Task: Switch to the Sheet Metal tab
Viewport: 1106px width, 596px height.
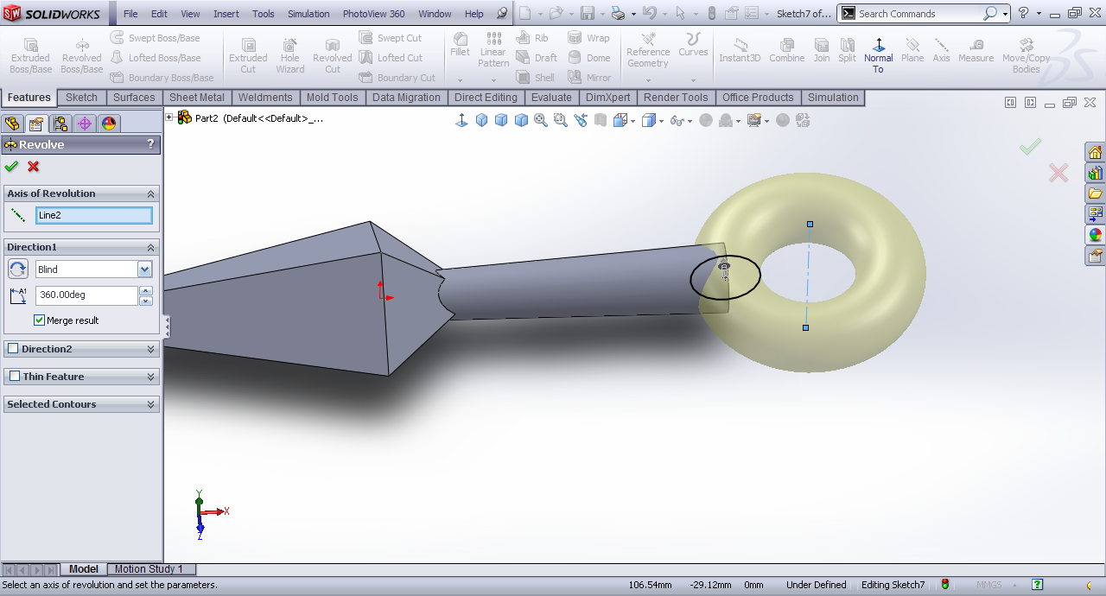Action: coord(196,98)
